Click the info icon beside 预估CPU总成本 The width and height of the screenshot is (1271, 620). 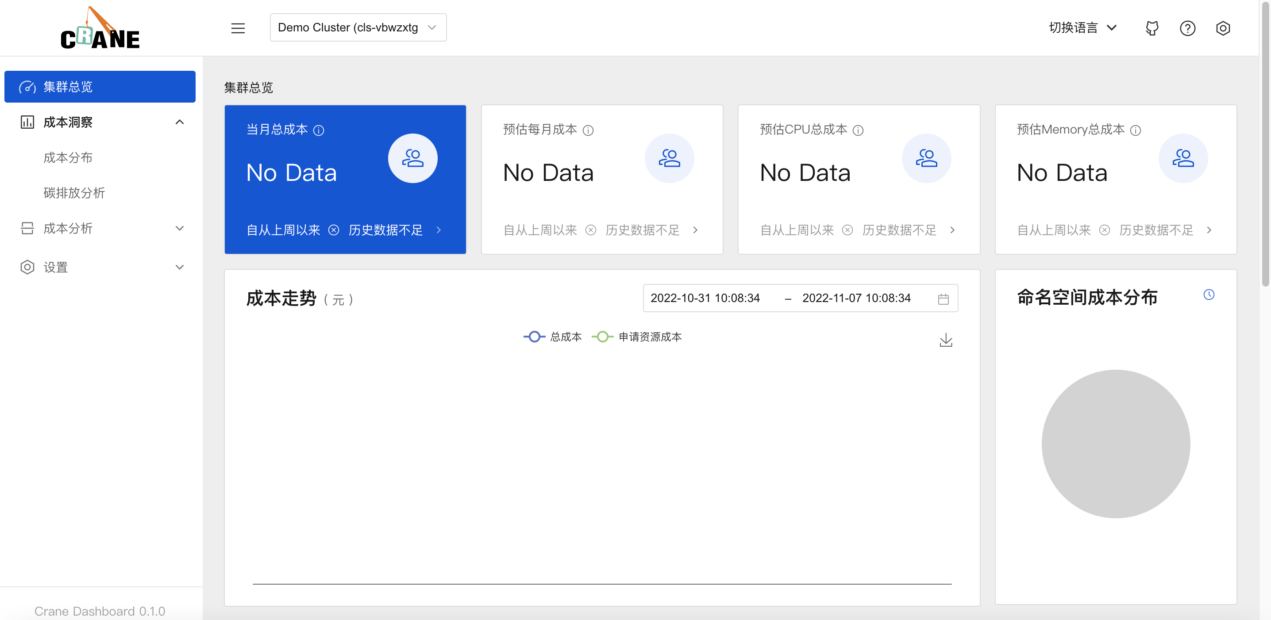[x=859, y=130]
